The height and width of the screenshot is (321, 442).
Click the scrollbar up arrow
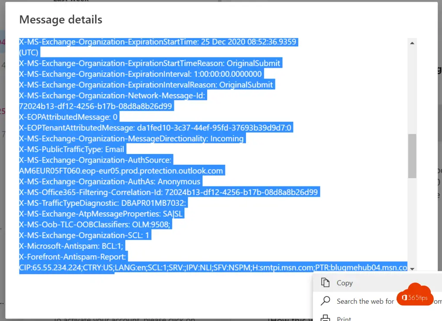point(412,43)
